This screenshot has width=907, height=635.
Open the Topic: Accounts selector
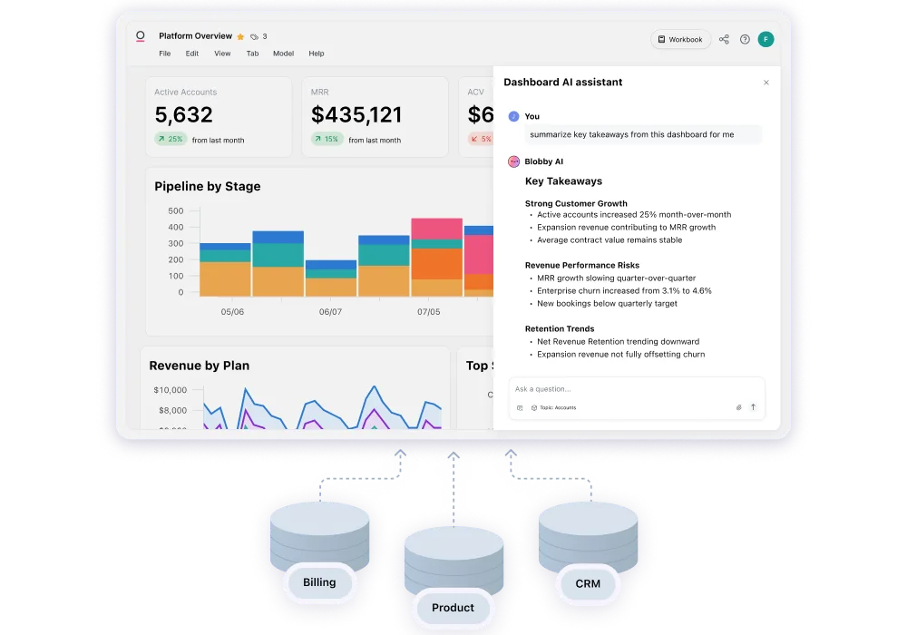click(553, 407)
